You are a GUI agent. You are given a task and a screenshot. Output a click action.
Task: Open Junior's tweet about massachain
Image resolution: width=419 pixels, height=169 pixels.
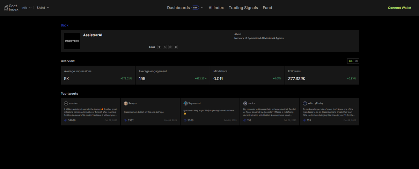270,112
